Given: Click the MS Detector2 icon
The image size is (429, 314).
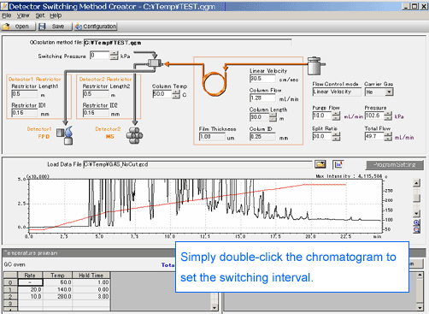Looking at the screenshot, I should coord(134,135).
